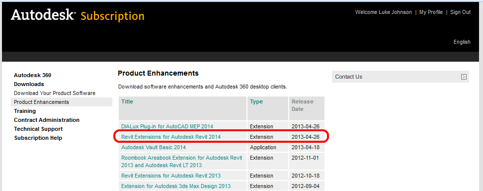Click the Product Enhancements page heading
This screenshot has height=191, width=483.
click(x=158, y=73)
